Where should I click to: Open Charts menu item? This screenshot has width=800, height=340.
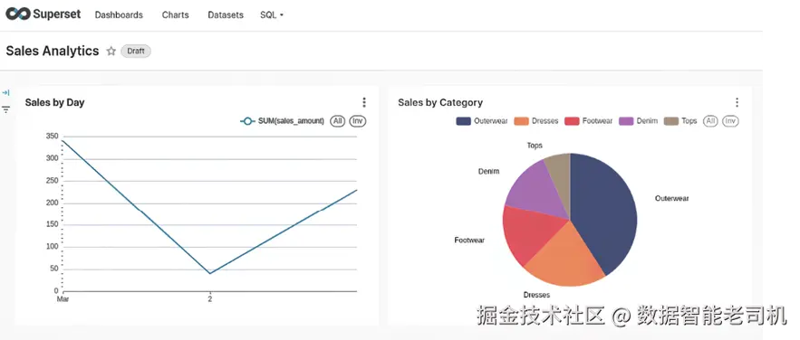(x=176, y=15)
